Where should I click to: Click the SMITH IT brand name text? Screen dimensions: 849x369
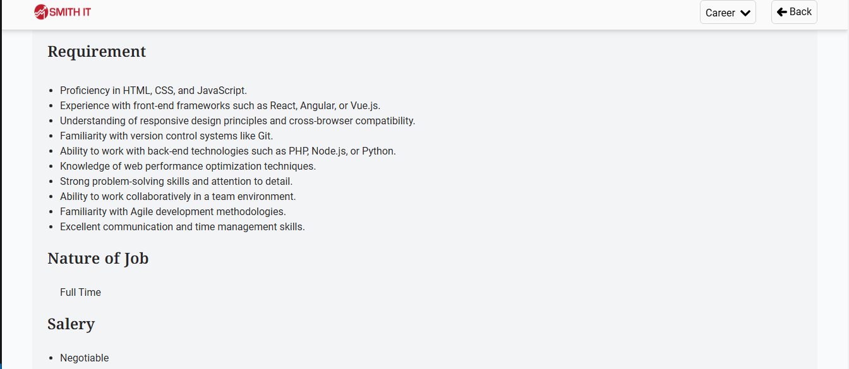click(70, 12)
